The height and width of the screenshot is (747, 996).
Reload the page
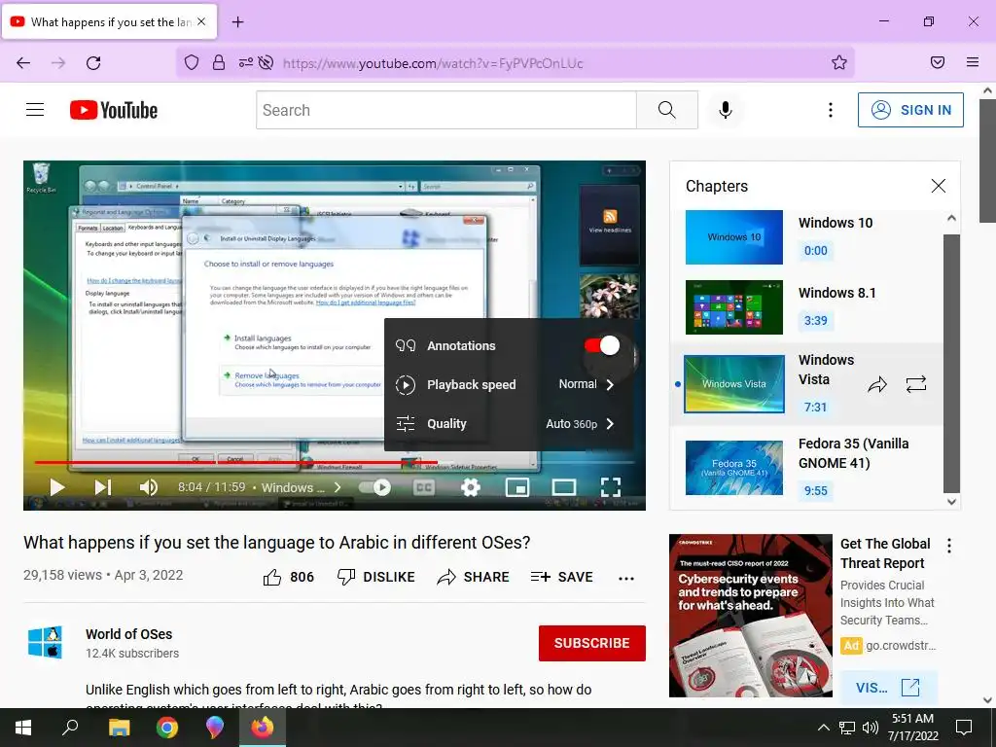[x=93, y=63]
